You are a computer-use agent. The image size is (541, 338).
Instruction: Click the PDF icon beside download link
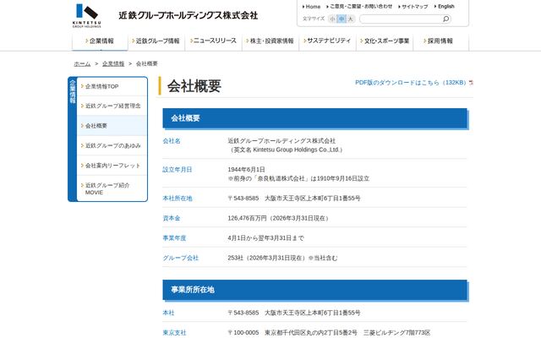pyautogui.click(x=471, y=83)
